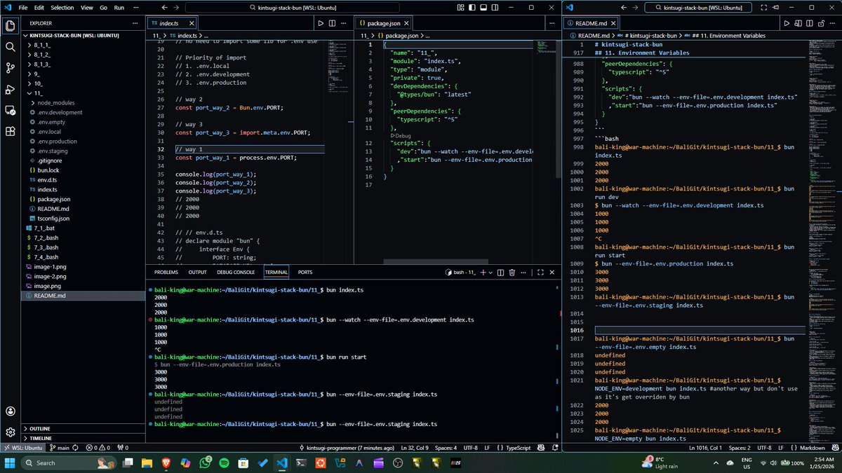Click the main branch in status bar
Viewport: 842px width, 473px height.
[x=60, y=447]
